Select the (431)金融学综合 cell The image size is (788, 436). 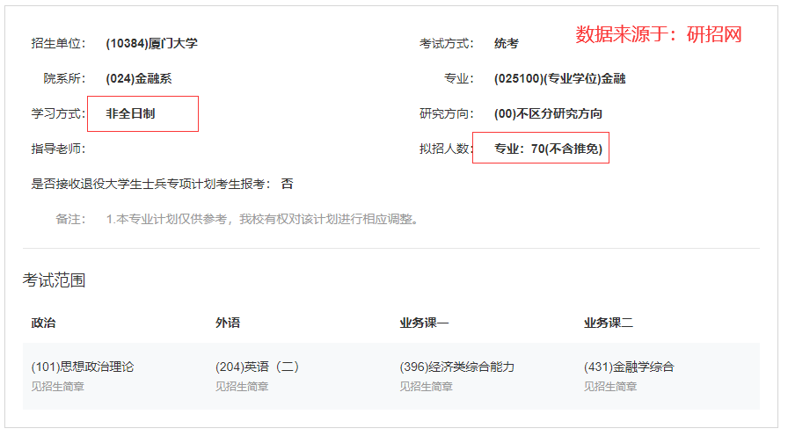[x=629, y=367]
